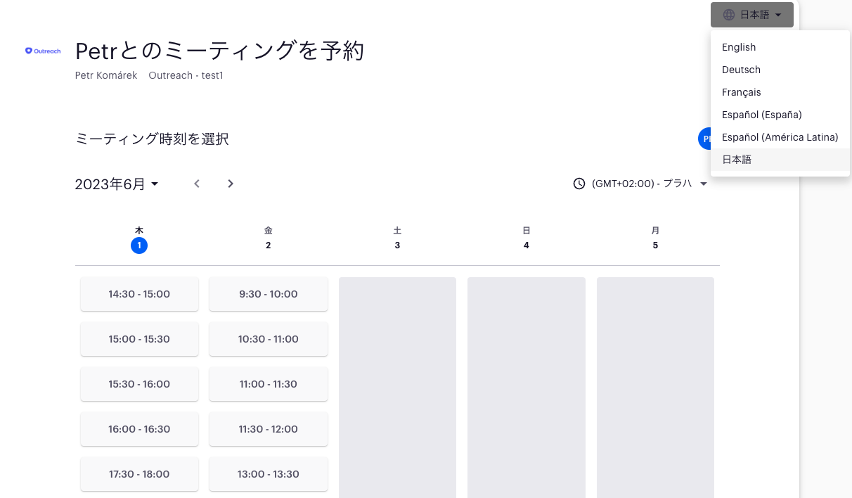Click the clock icon beside the timezone
The height and width of the screenshot is (498, 852).
click(578, 184)
